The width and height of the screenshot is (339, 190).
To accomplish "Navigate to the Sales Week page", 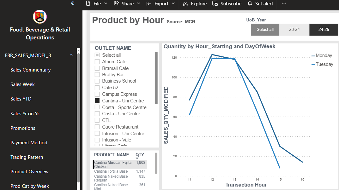I will [22, 84].
